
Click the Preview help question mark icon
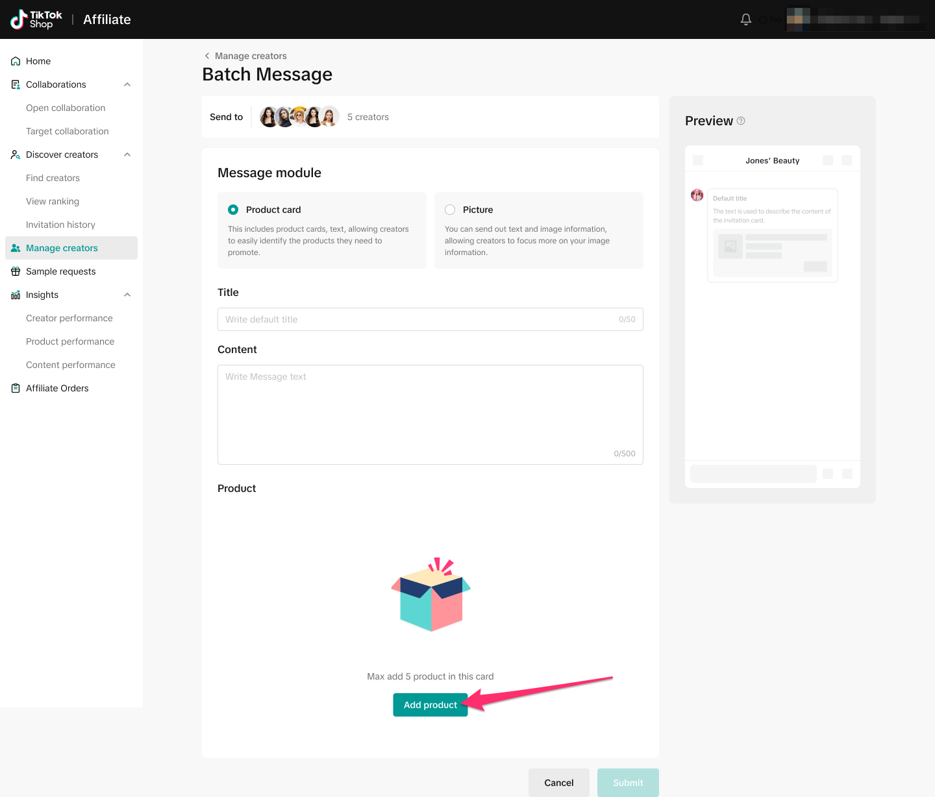click(x=741, y=121)
